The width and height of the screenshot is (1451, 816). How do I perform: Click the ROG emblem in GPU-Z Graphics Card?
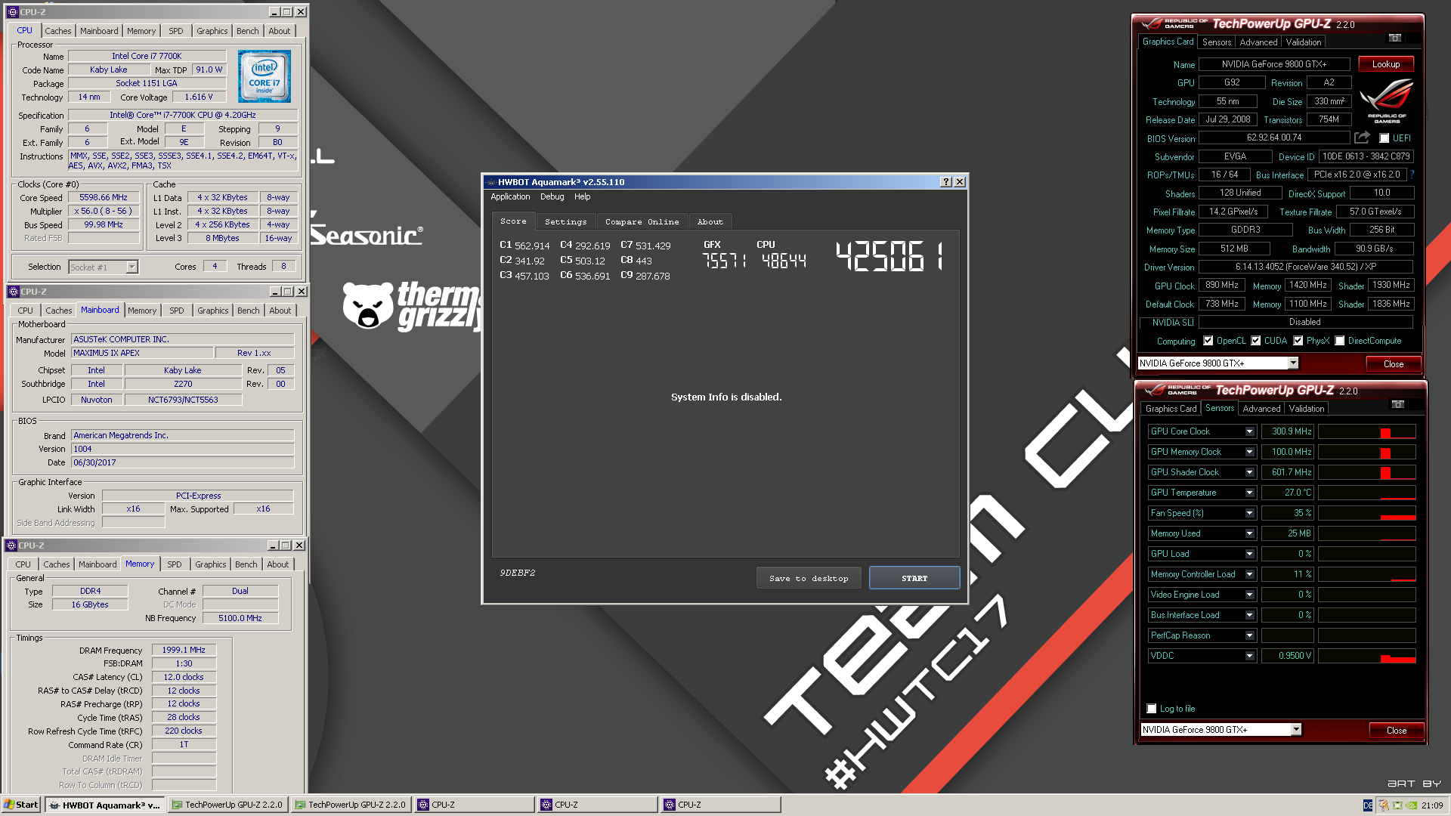(x=1387, y=100)
